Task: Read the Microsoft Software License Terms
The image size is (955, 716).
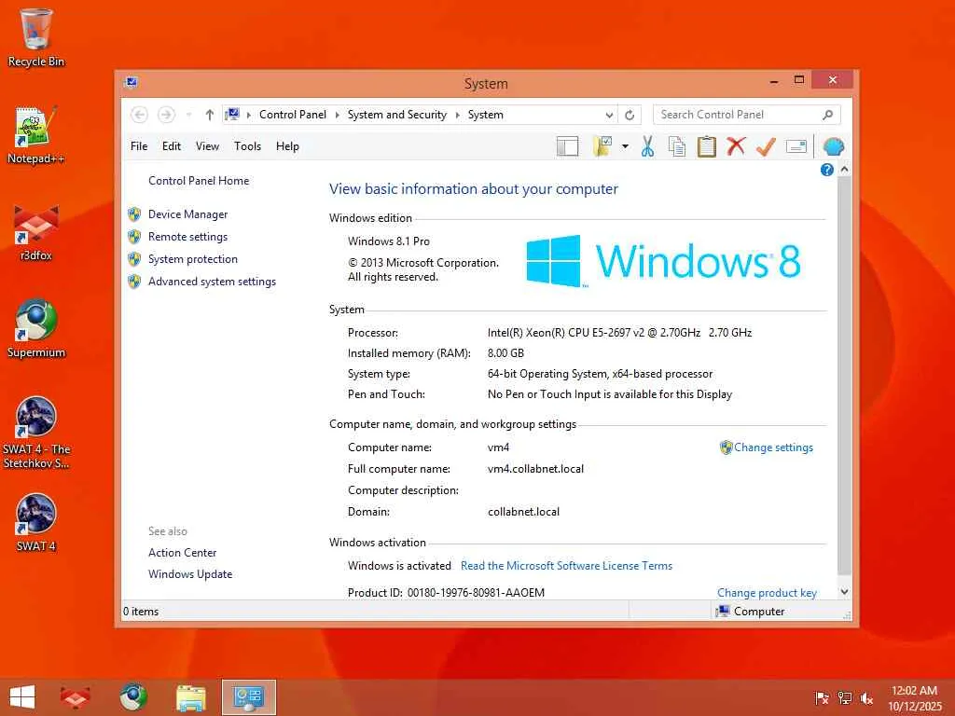Action: (566, 566)
